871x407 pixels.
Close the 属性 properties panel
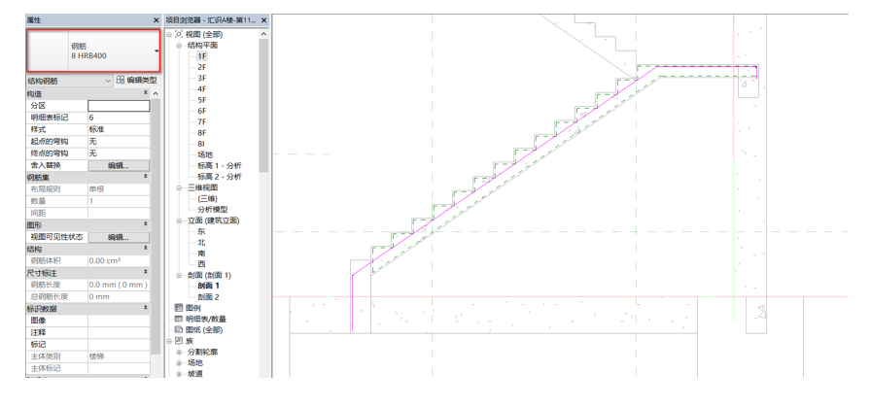tap(156, 20)
